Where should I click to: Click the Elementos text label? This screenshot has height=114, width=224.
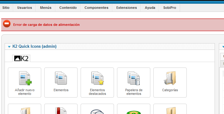pos(61,90)
